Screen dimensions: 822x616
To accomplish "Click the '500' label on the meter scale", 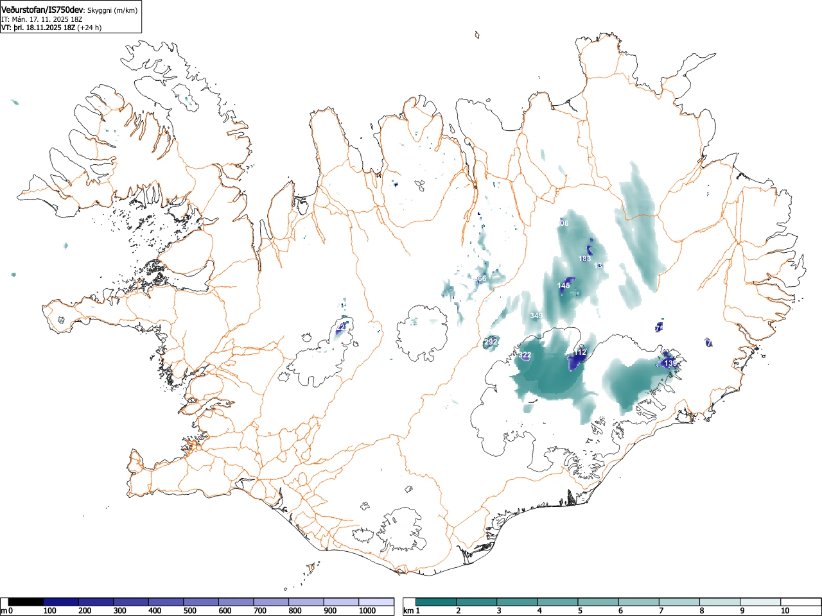I will [x=189, y=611].
